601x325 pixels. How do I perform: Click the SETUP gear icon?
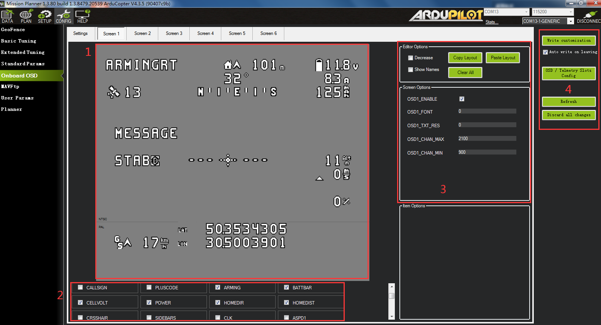tap(44, 15)
